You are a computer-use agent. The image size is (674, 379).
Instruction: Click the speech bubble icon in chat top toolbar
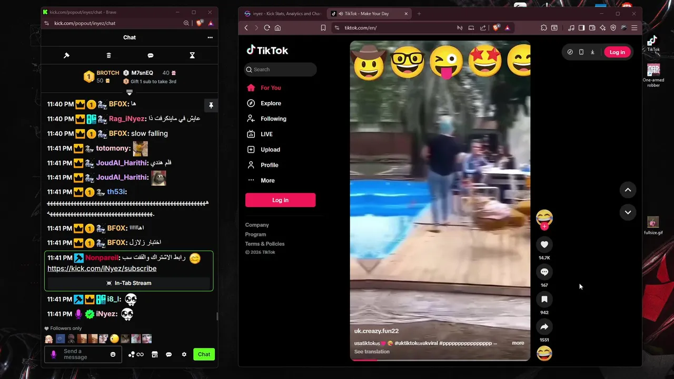151,55
